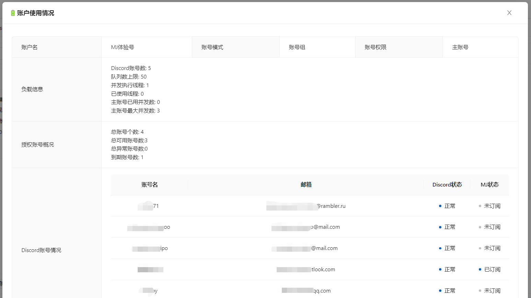The image size is (531, 298).
Task: Click the 账号组 cell
Action: (297, 47)
